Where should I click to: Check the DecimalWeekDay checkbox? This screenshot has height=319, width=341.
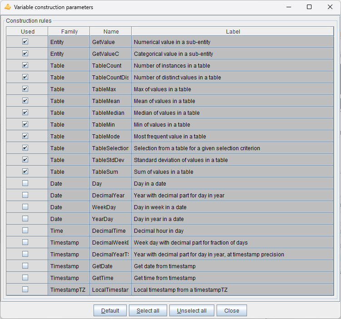point(25,242)
